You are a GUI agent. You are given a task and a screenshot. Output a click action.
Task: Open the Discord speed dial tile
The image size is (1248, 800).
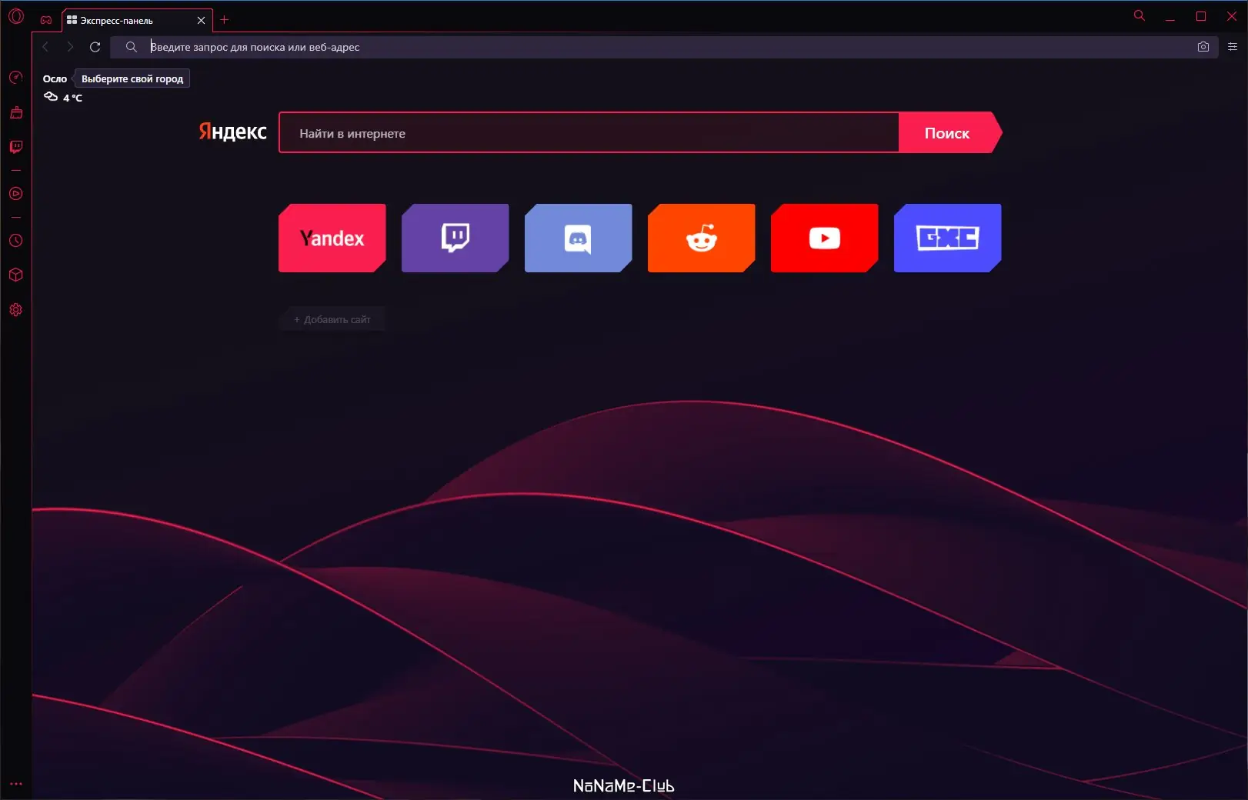(x=579, y=238)
